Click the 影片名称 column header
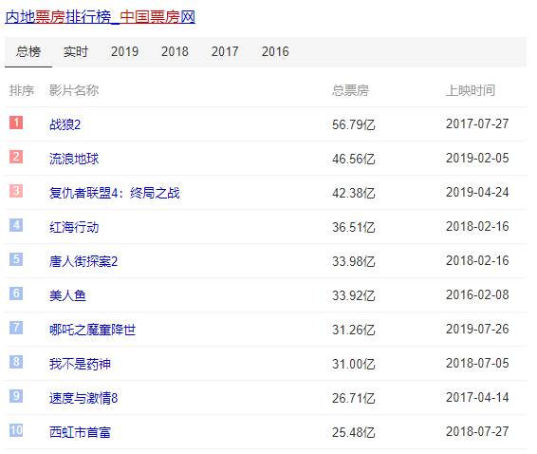 74,90
